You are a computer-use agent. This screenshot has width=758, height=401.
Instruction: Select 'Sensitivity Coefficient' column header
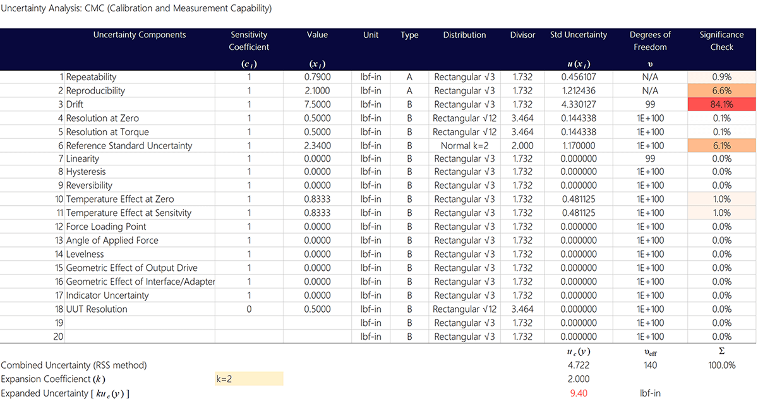tap(249, 40)
